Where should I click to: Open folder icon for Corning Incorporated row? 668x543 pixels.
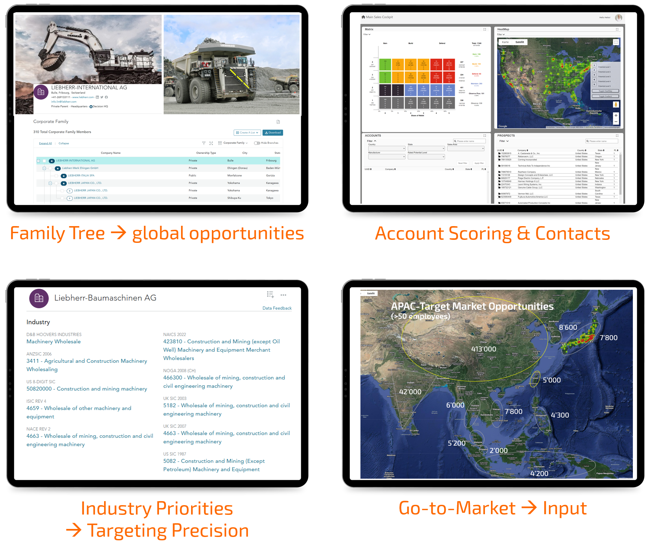pyautogui.click(x=499, y=160)
